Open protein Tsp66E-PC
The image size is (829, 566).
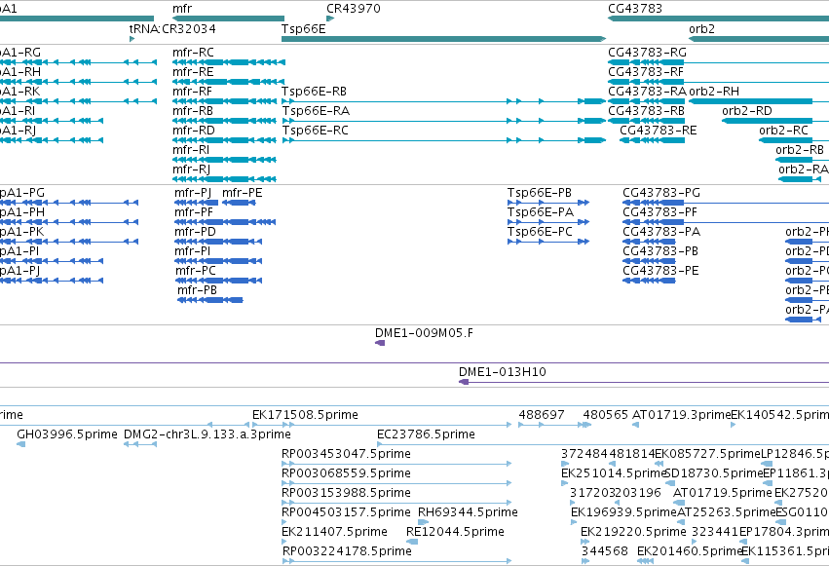548,242
